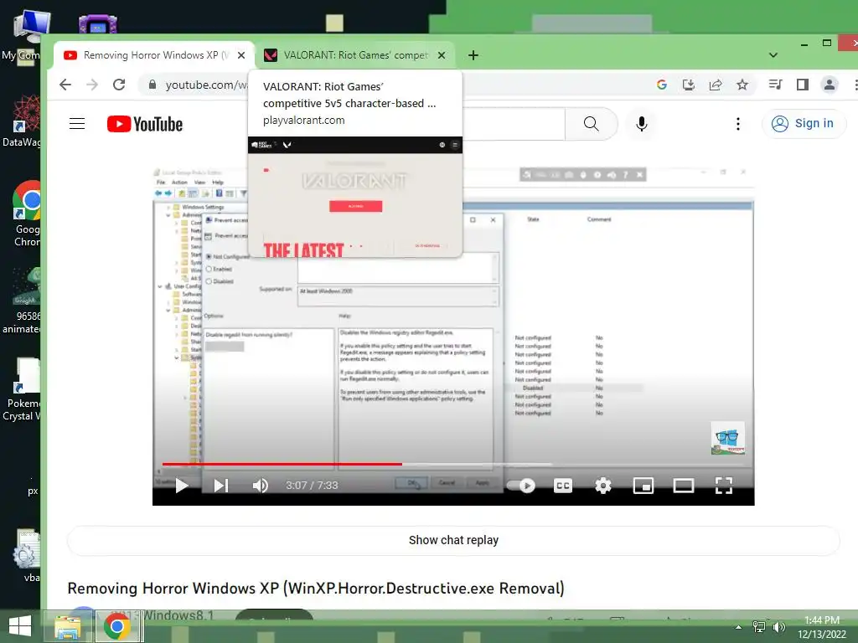This screenshot has width=858, height=643.
Task: Open volume speaker icon in tray
Action: 778,626
